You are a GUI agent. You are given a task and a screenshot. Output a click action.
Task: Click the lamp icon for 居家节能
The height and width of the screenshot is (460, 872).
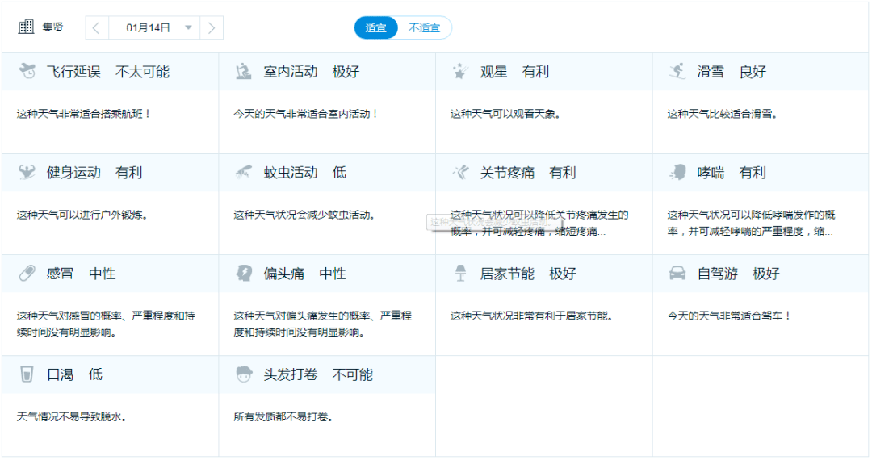460,274
